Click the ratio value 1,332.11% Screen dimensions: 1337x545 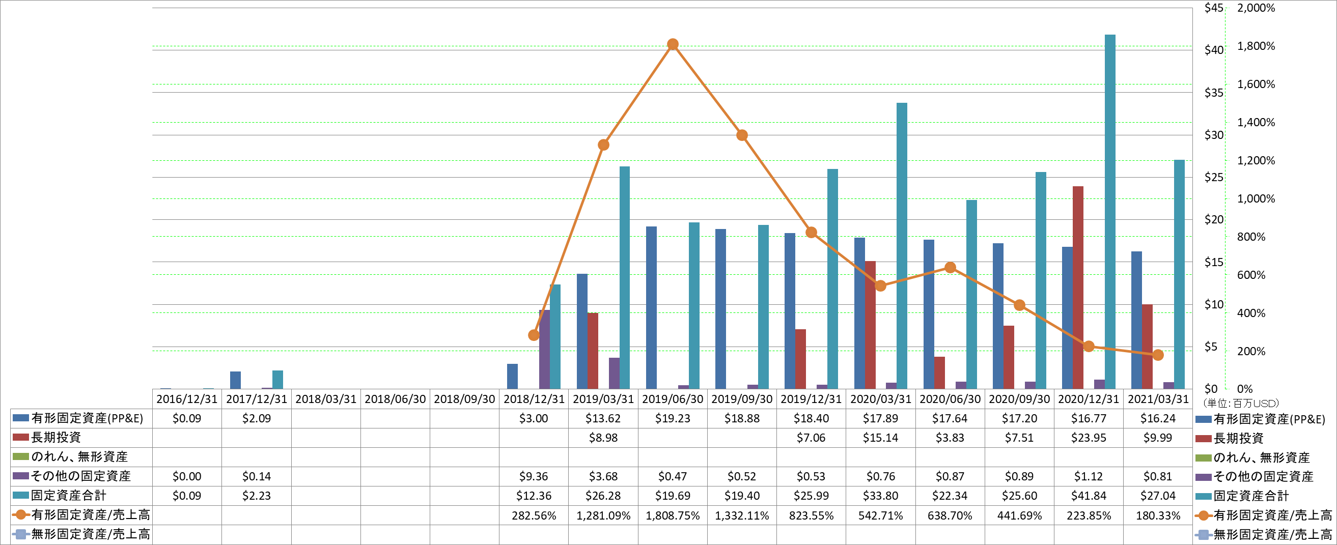click(742, 515)
